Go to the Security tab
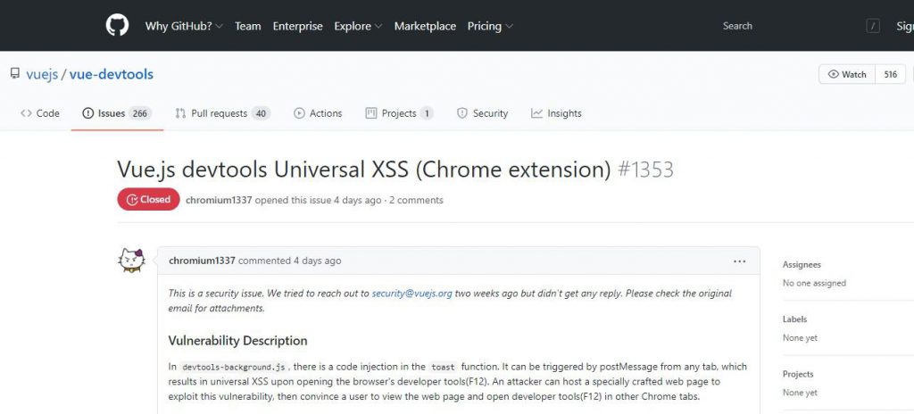914x414 pixels. 482,113
